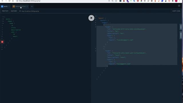Open Chrome extensions puzzle icon

173,1
